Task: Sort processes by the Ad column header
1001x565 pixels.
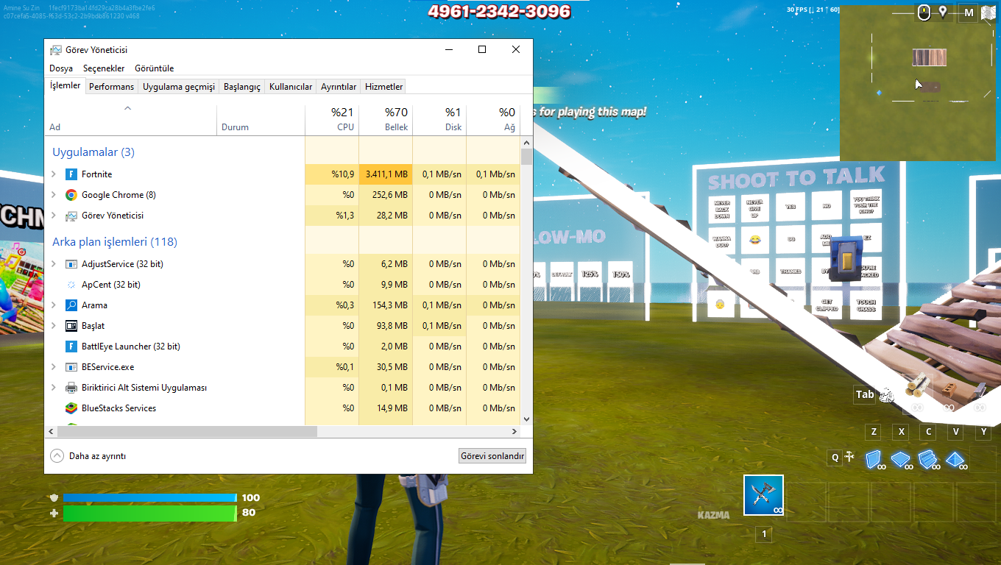Action: click(x=131, y=121)
